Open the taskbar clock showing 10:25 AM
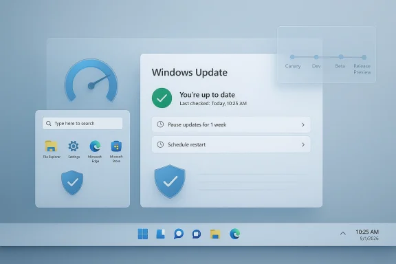This screenshot has height=264, width=396. tap(367, 232)
